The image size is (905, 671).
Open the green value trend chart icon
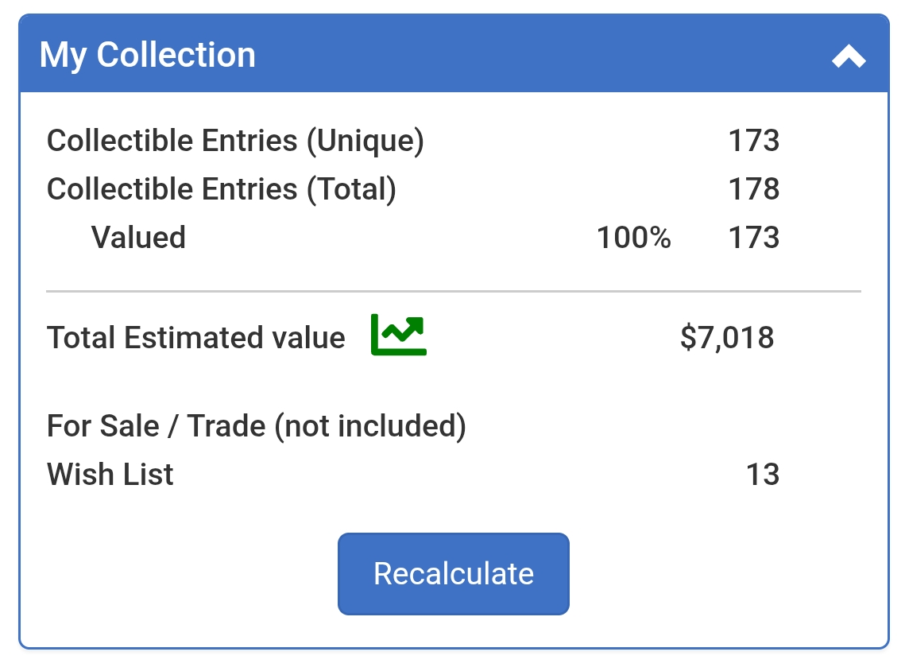pyautogui.click(x=398, y=335)
